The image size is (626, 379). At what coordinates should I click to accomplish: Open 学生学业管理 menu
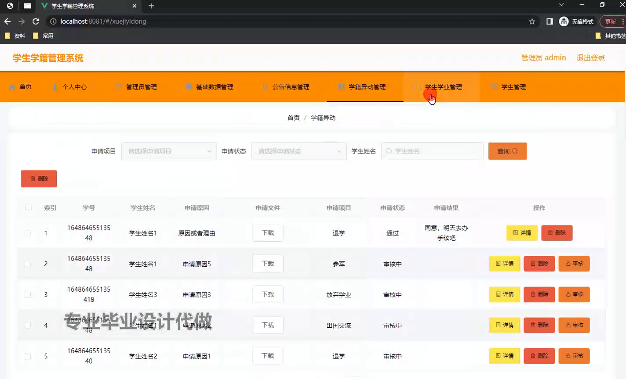[x=441, y=87]
